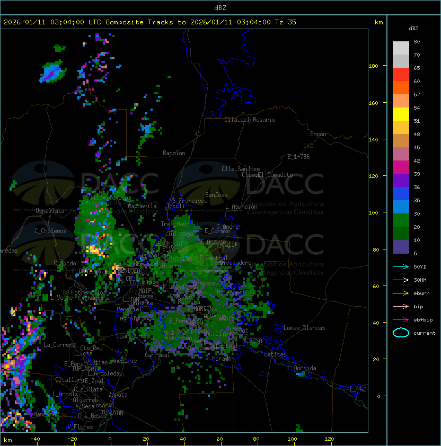Click the 'current' legend label
This screenshot has height=446, width=441.
[x=425, y=333]
